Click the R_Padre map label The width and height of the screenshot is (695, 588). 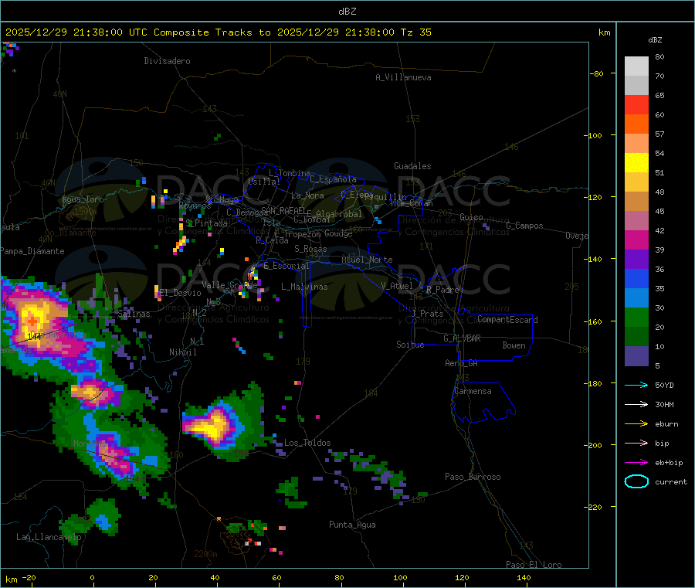(442, 290)
